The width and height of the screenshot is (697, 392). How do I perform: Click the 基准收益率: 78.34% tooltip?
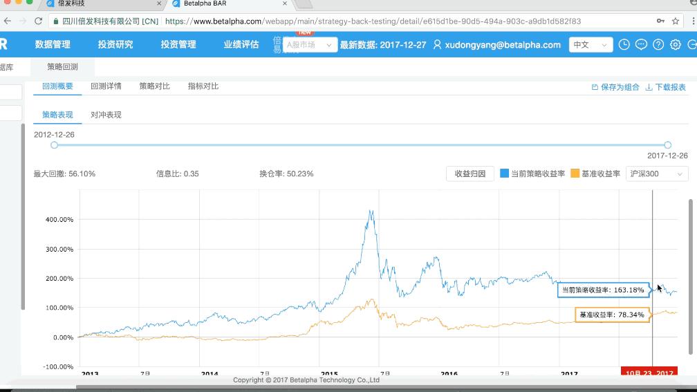tap(612, 315)
